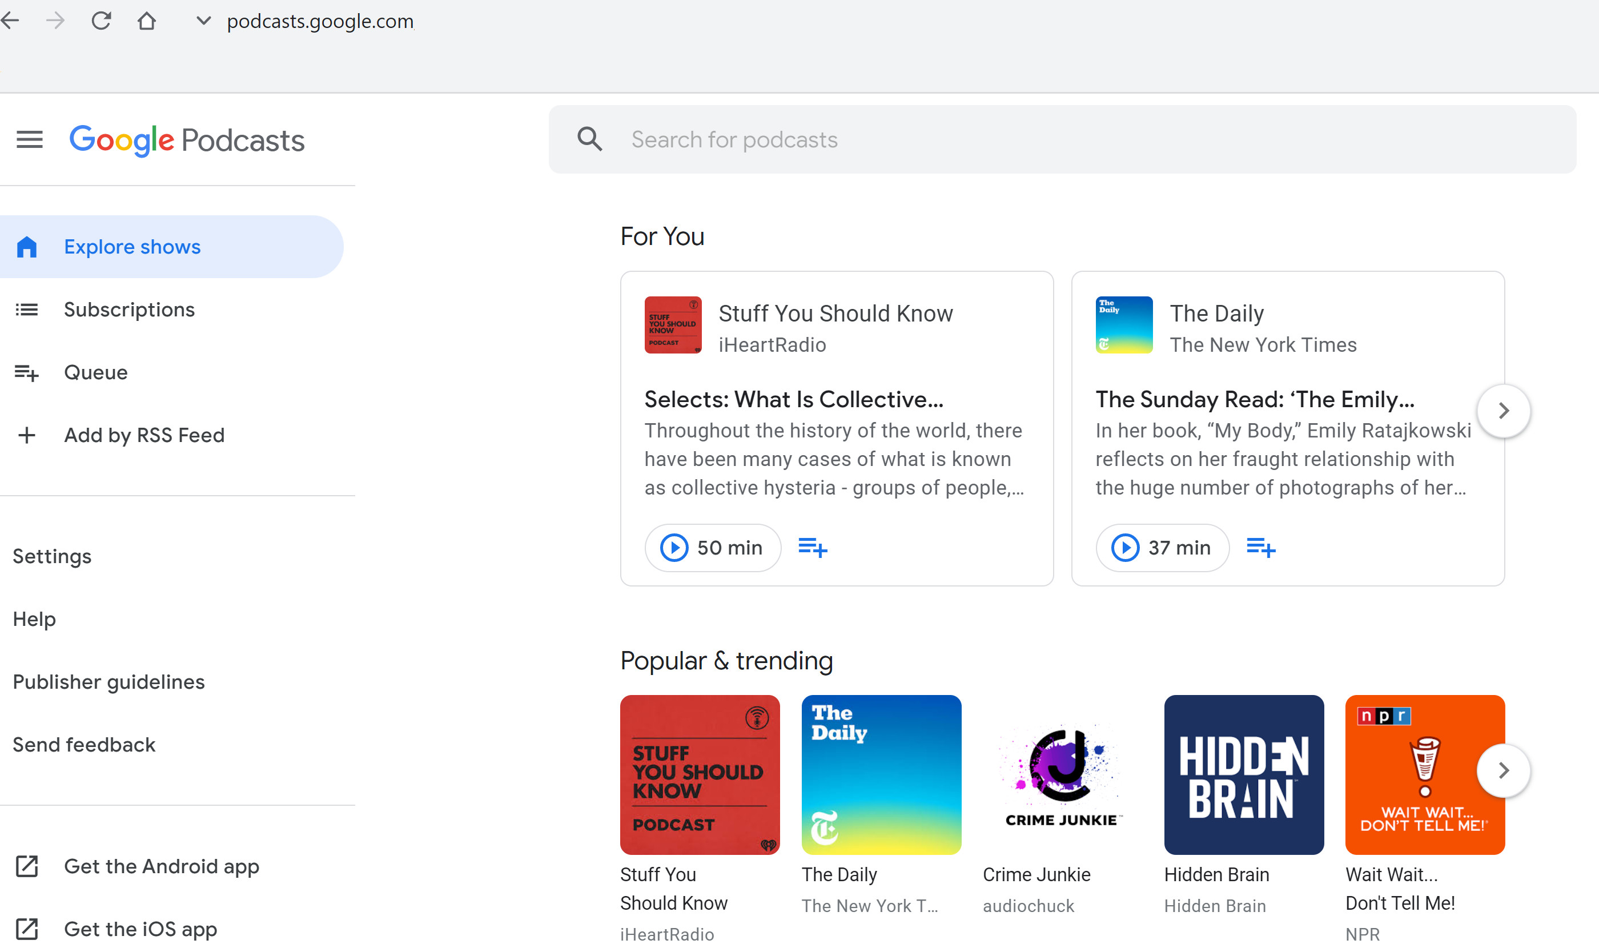Show more Popular & trending shows
This screenshot has width=1599, height=952.
point(1503,770)
